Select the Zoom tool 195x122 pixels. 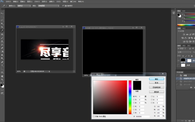point(2,80)
